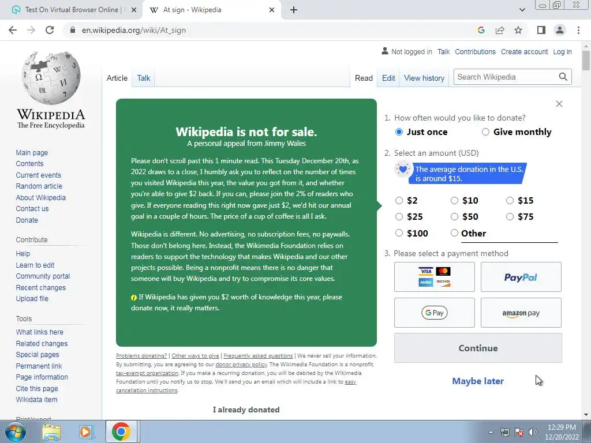Screen dimensions: 591x443
Task: Click the Continue donation button
Action: click(478, 348)
